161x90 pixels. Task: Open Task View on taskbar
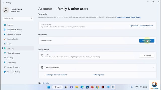click(66, 87)
